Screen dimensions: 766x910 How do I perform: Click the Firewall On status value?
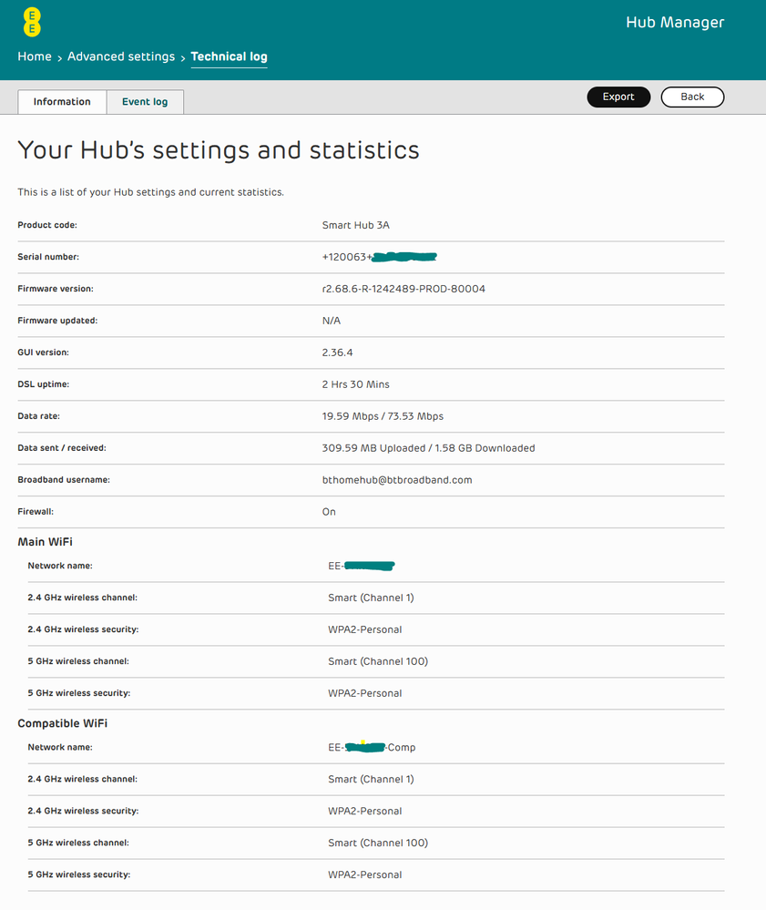[x=329, y=512]
